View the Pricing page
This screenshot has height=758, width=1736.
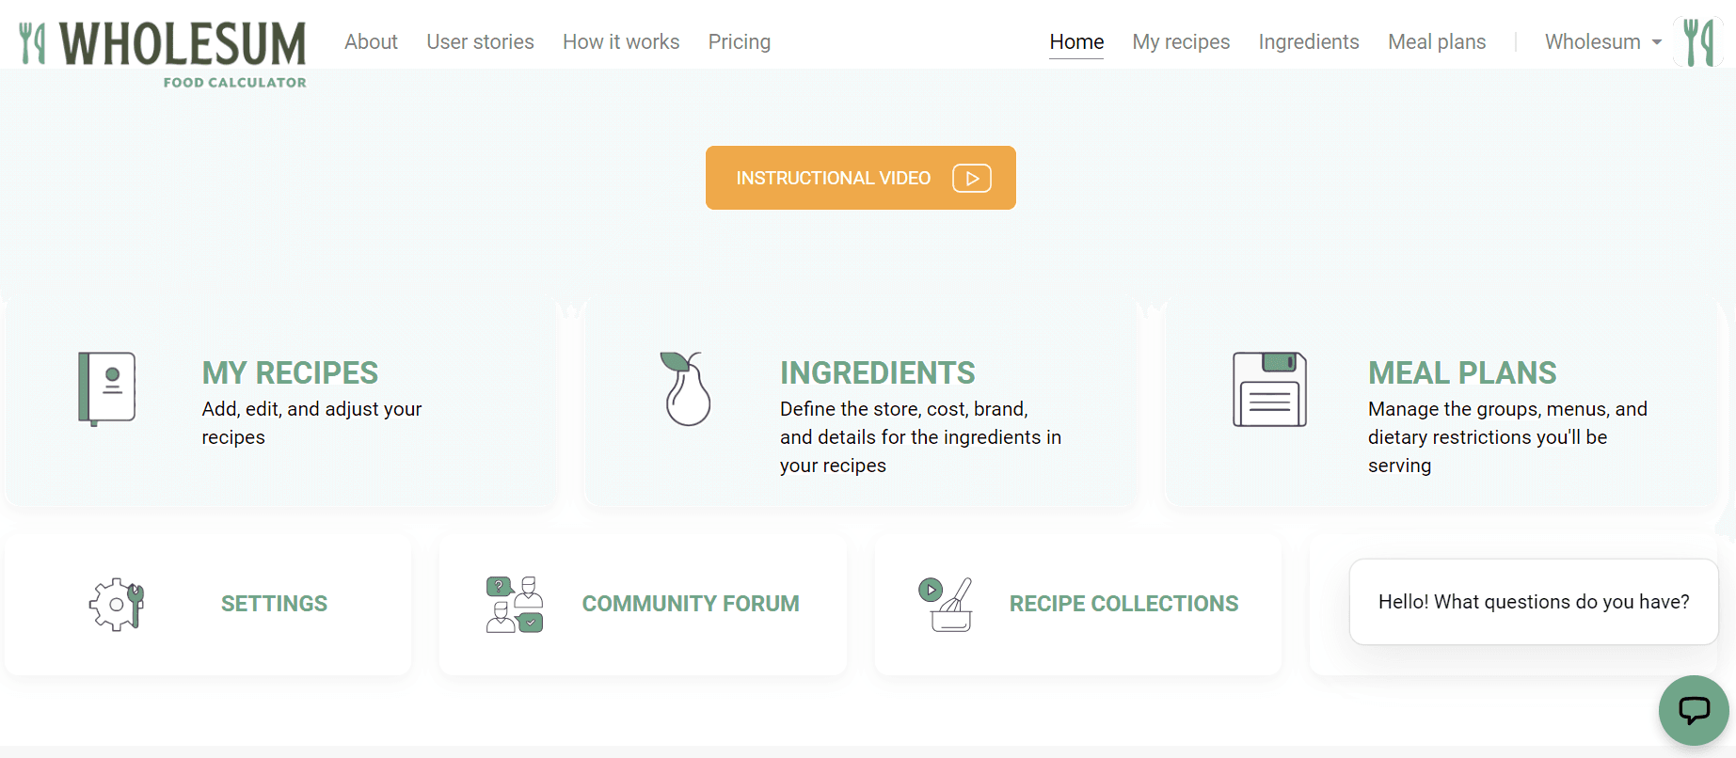[739, 42]
